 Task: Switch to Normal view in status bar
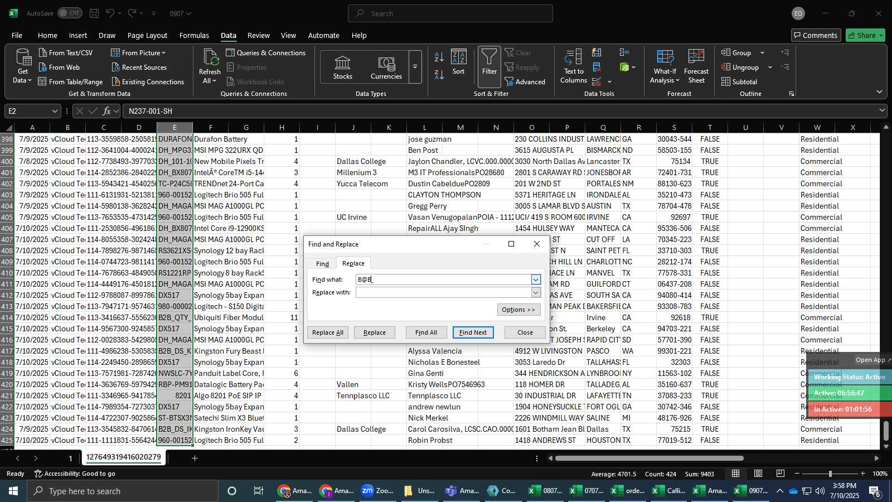736,474
